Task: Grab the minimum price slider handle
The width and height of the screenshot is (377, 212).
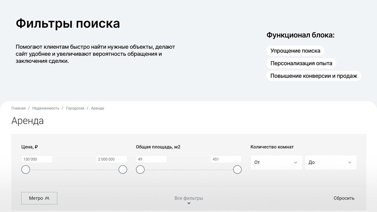Action: coord(26,170)
